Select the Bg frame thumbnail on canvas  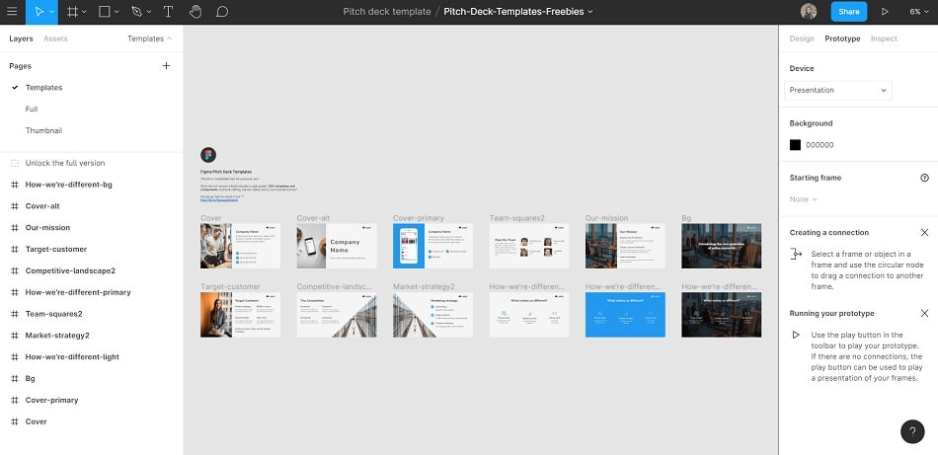point(722,246)
